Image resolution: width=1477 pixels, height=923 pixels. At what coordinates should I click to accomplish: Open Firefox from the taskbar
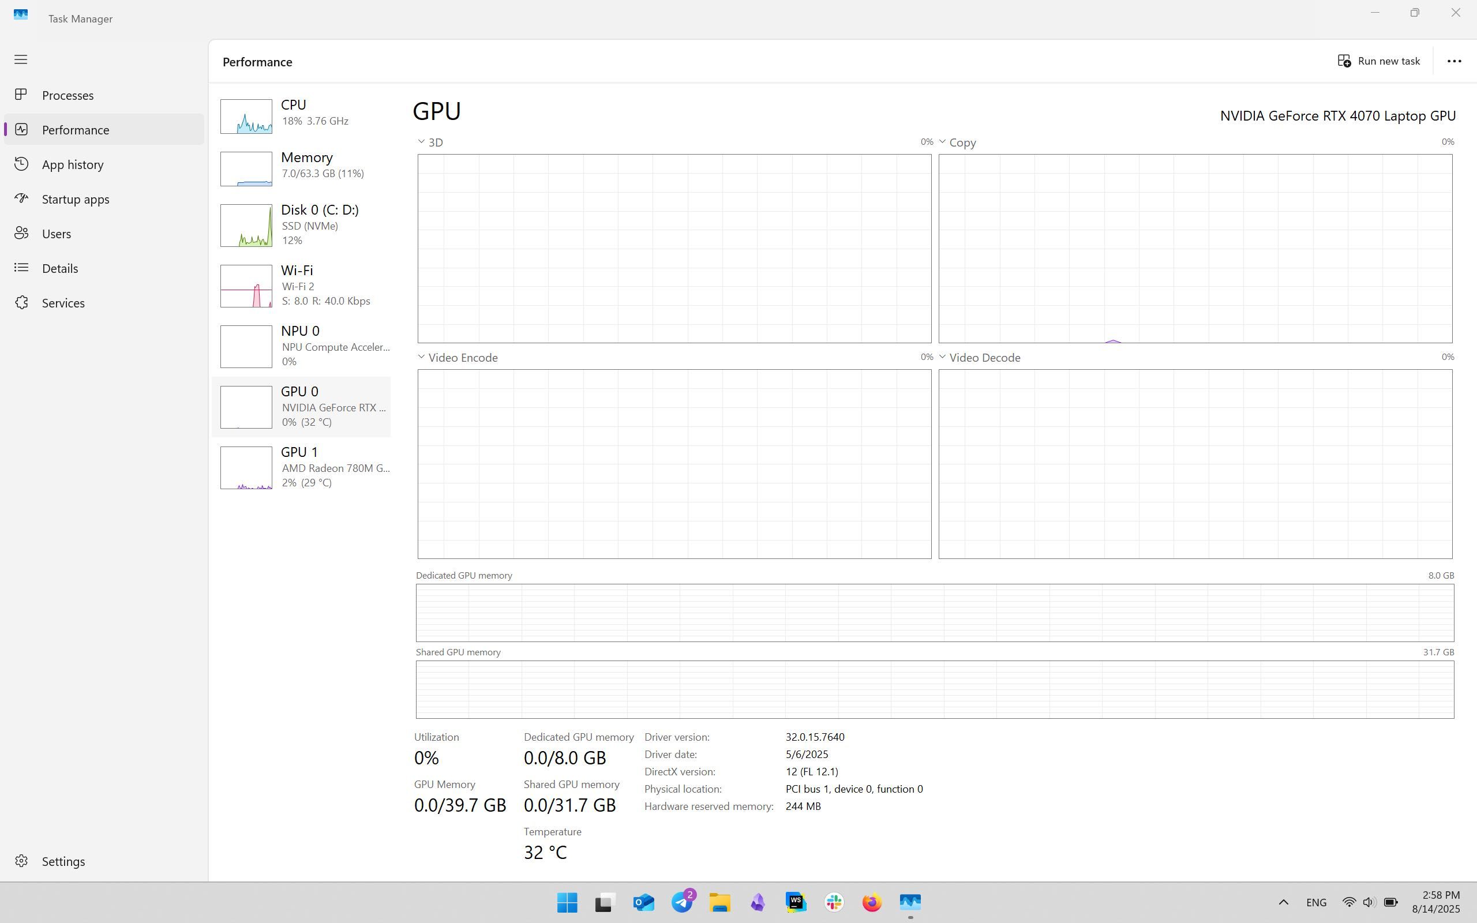(872, 902)
